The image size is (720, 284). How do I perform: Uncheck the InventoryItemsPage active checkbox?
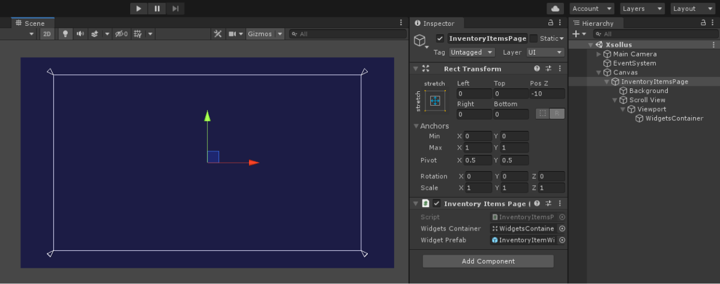(440, 38)
